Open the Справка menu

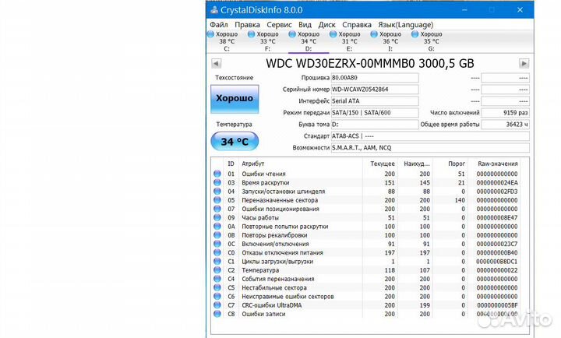point(357,25)
